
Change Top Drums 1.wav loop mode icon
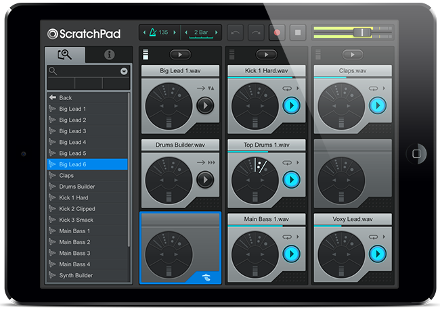pyautogui.click(x=287, y=162)
